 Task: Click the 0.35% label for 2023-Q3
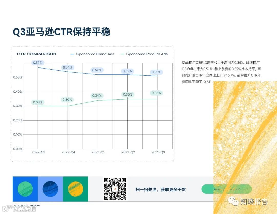156,93
